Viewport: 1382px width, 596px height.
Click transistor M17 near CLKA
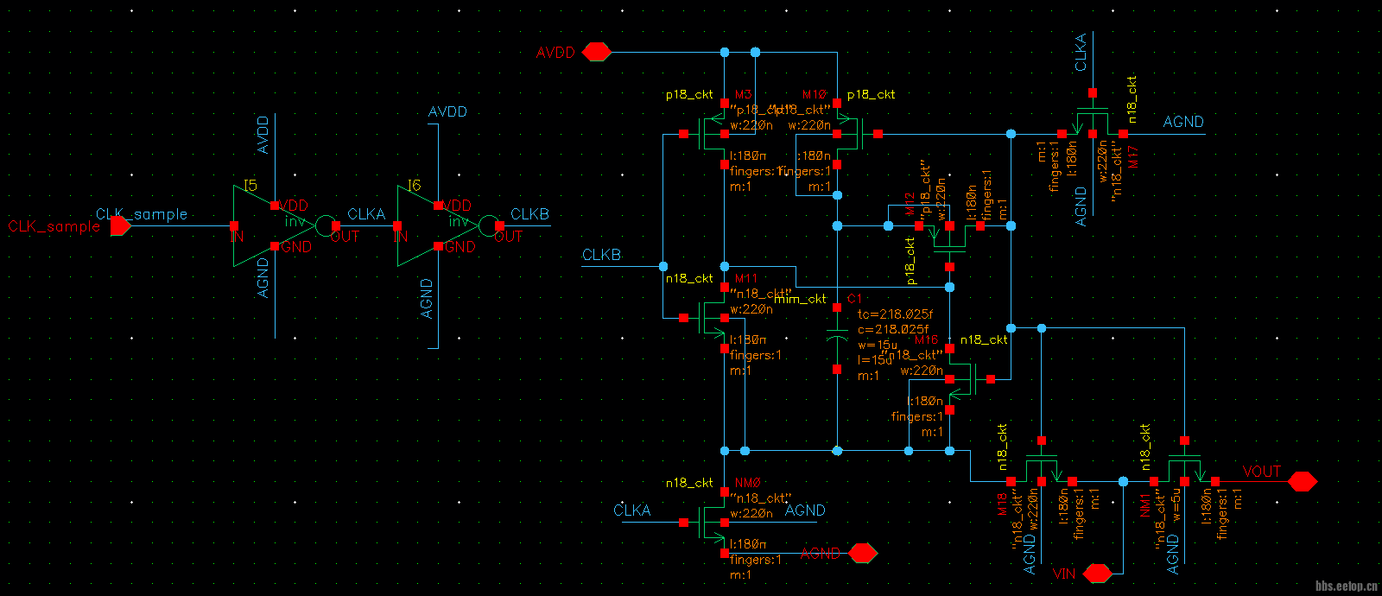click(1093, 121)
